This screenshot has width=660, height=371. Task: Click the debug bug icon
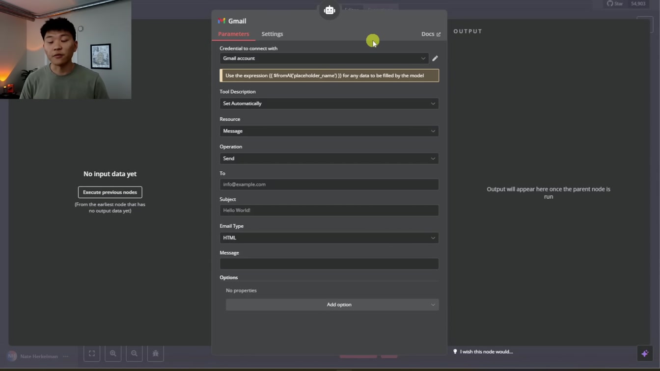pyautogui.click(x=156, y=353)
